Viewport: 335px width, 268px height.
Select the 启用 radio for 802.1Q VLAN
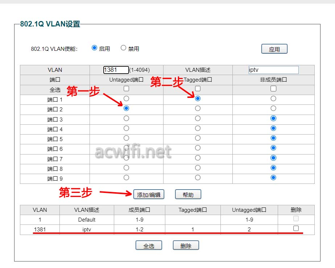tap(94, 48)
